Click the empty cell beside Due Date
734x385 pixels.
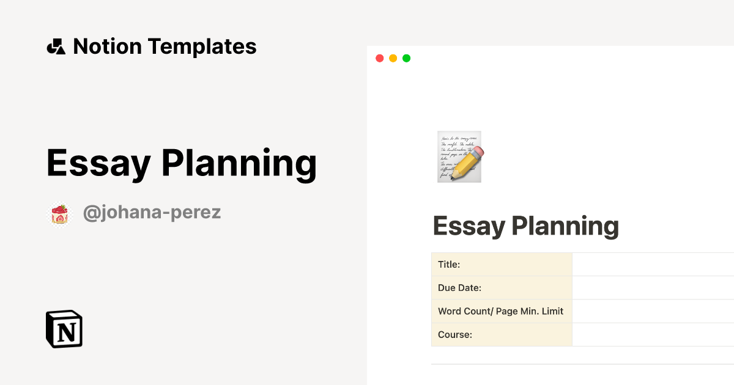coord(651,287)
